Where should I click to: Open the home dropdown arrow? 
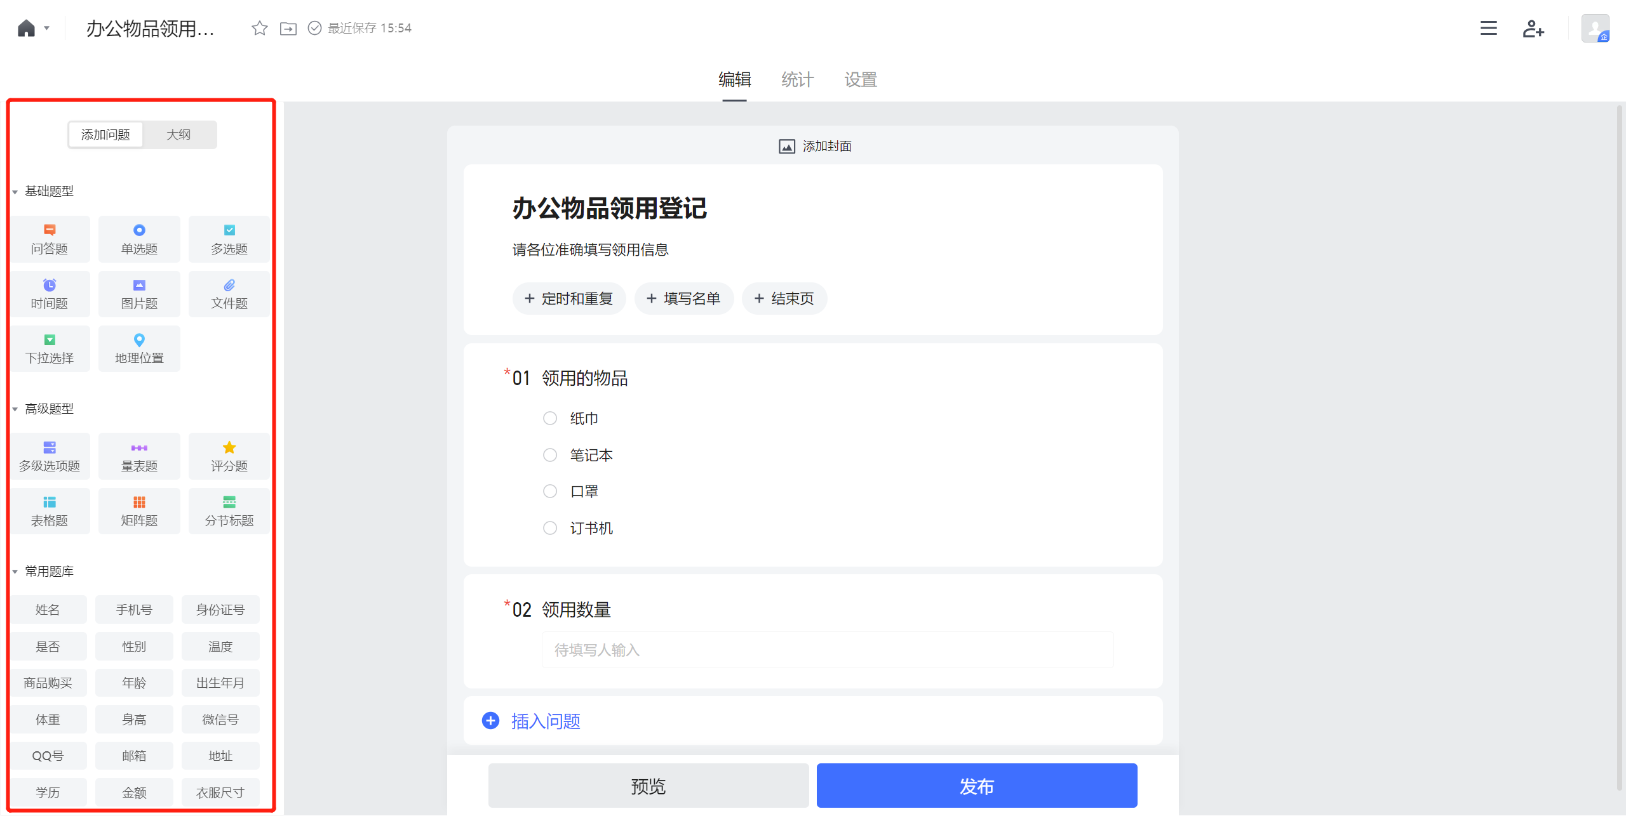[x=46, y=28]
